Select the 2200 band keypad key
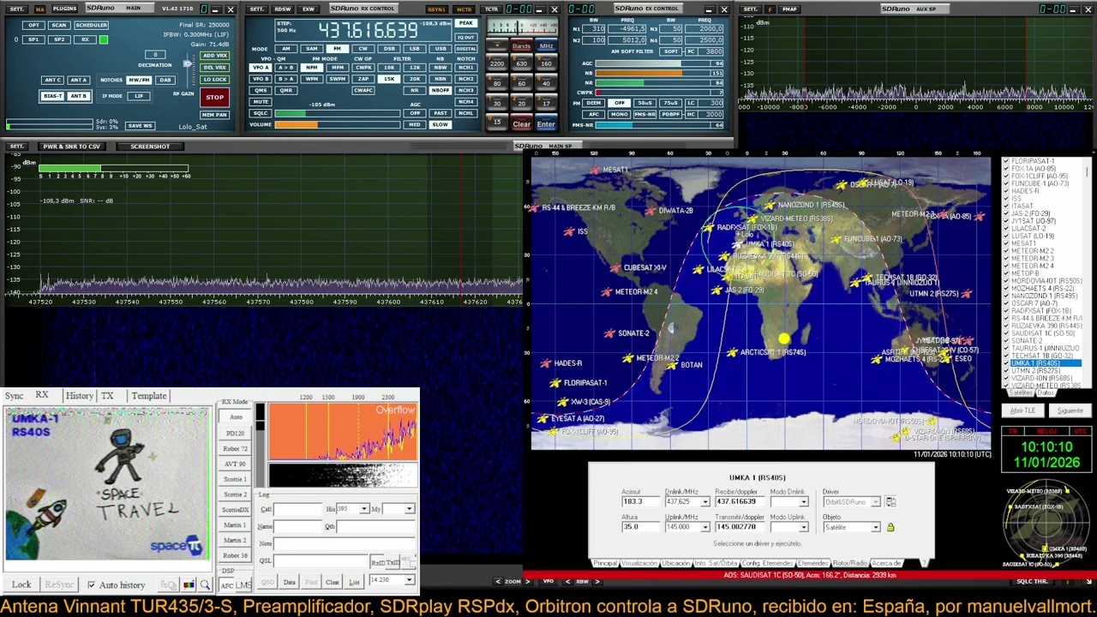1097x617 pixels. tap(496, 63)
